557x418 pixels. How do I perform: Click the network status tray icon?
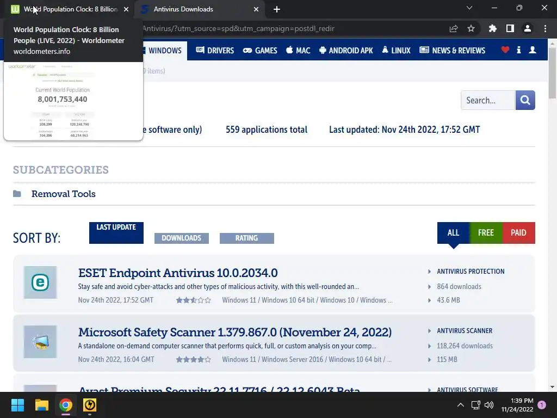[x=475, y=405]
